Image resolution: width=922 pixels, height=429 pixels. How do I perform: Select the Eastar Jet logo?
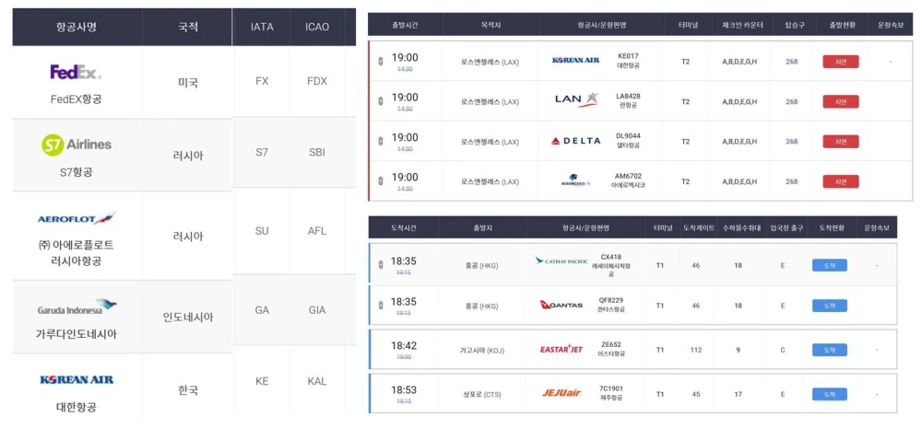(x=561, y=350)
